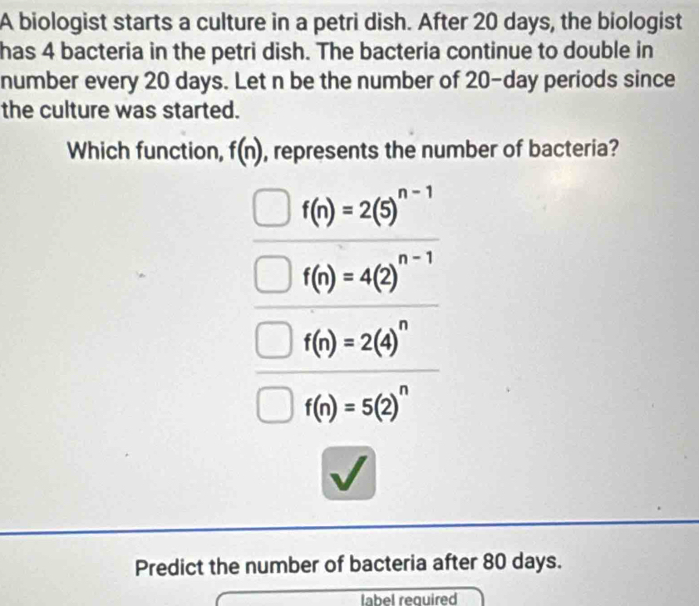Image resolution: width=699 pixels, height=606 pixels.
Task: Select the formula text f(n) = 4(2)^(n-1)
Action: [367, 273]
